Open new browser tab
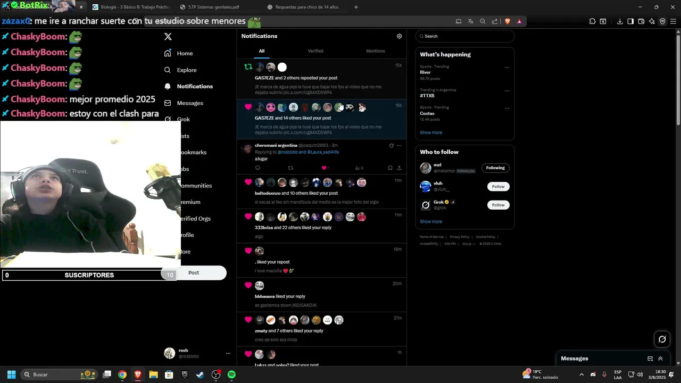Image resolution: width=681 pixels, height=383 pixels. (x=356, y=7)
